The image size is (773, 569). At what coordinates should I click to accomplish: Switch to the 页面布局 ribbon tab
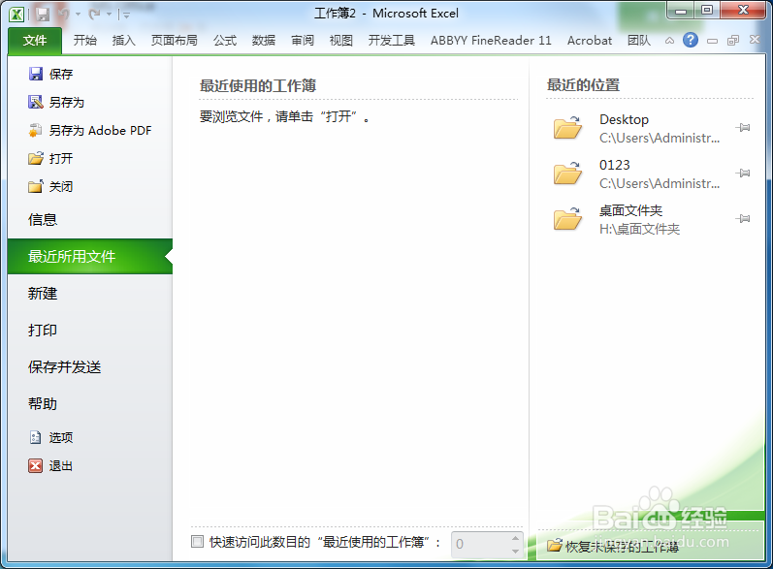[174, 41]
